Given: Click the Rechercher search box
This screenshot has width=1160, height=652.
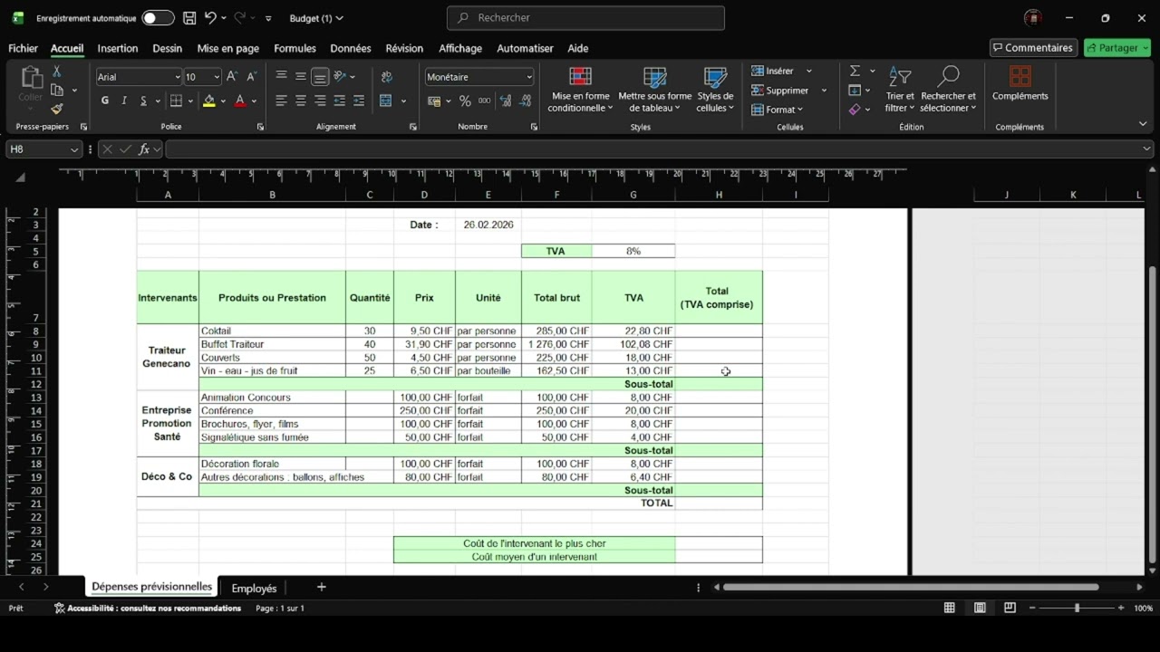Looking at the screenshot, I should tap(585, 17).
